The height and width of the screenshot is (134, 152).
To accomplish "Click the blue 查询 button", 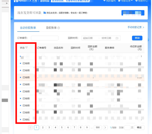I will pyautogui.click(x=137, y=38).
